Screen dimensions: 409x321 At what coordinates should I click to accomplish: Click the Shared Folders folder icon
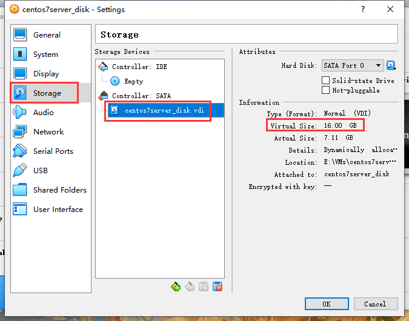20,190
